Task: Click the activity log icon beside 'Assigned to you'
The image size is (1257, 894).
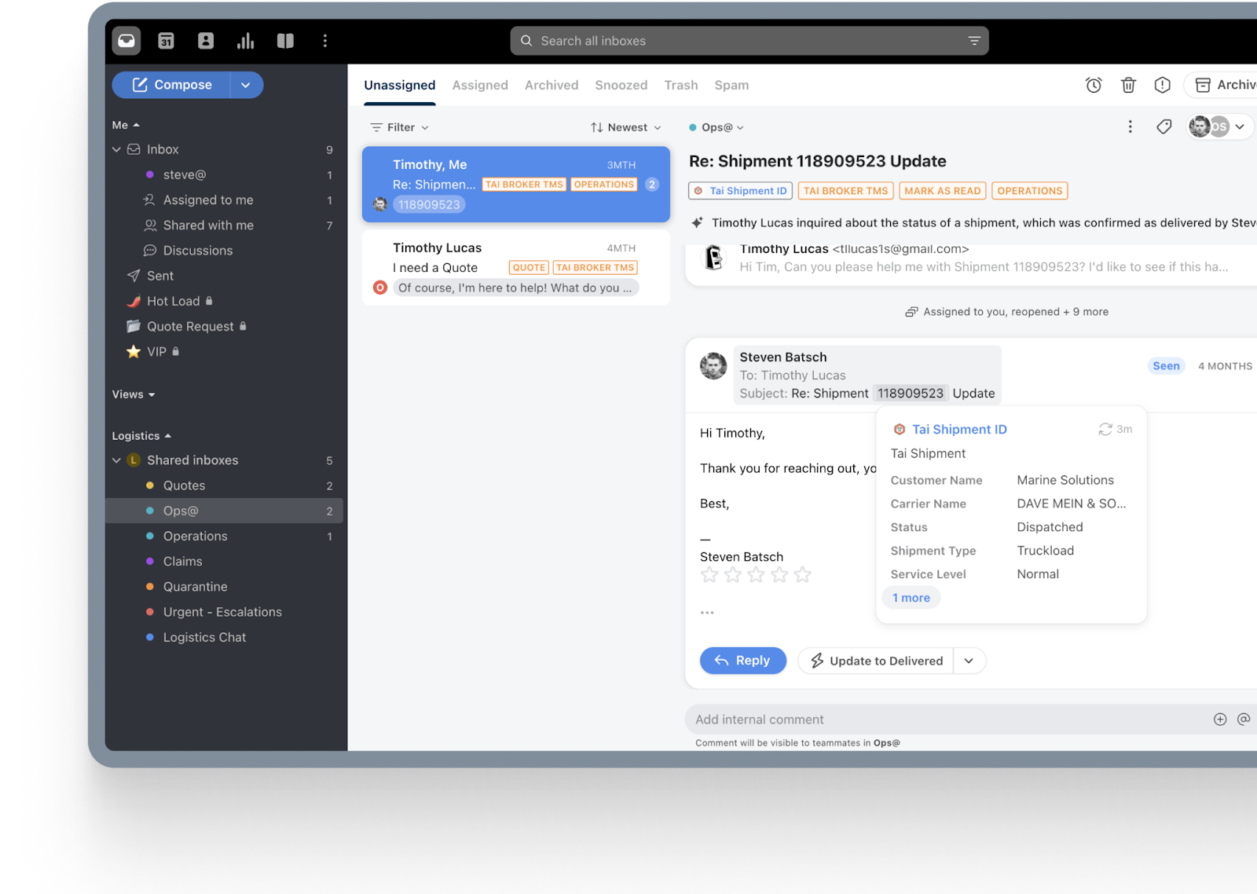Action: pos(911,312)
